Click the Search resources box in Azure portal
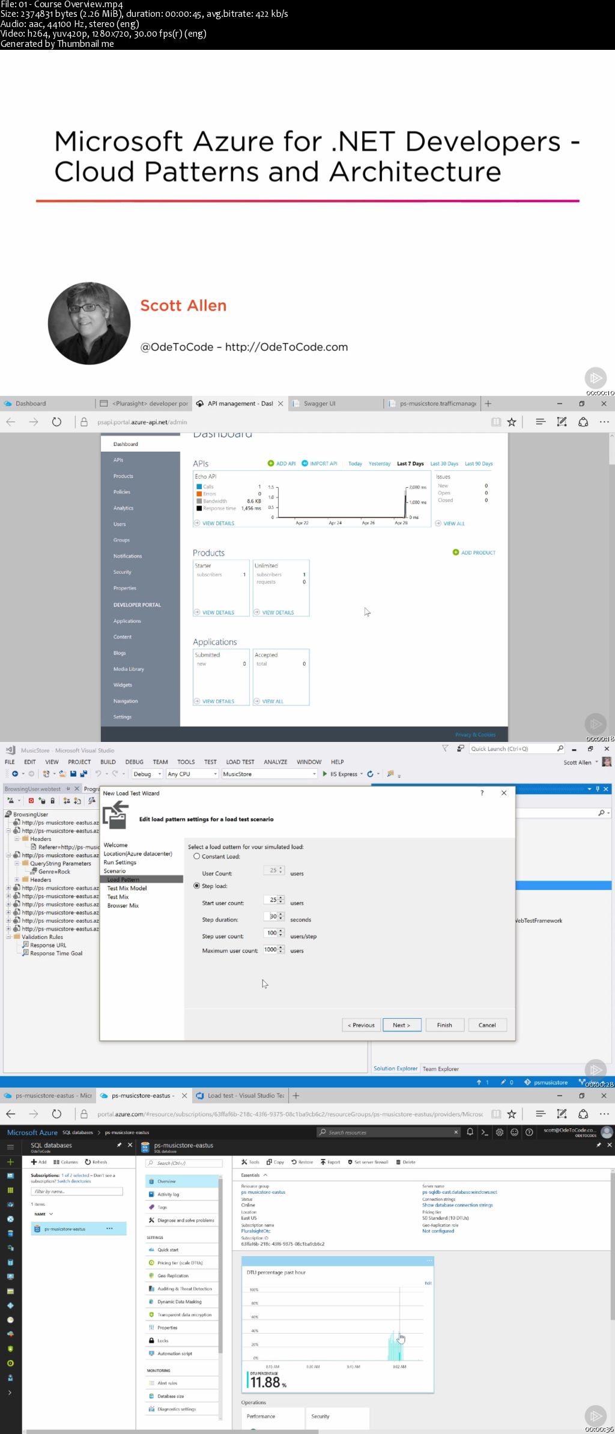 click(389, 1132)
